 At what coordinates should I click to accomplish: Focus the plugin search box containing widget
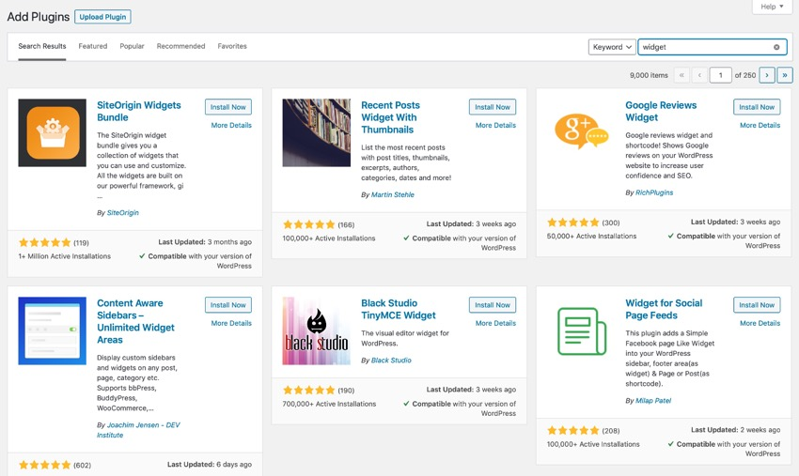705,47
